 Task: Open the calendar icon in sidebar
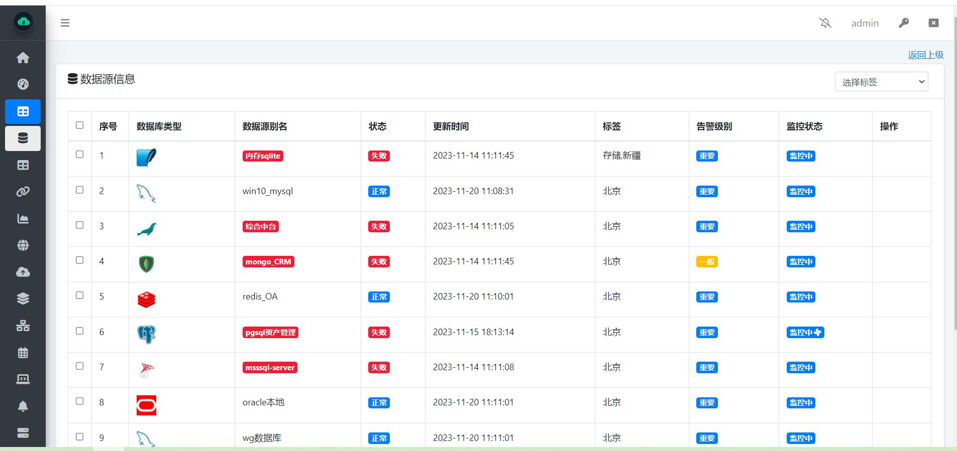[x=23, y=353]
